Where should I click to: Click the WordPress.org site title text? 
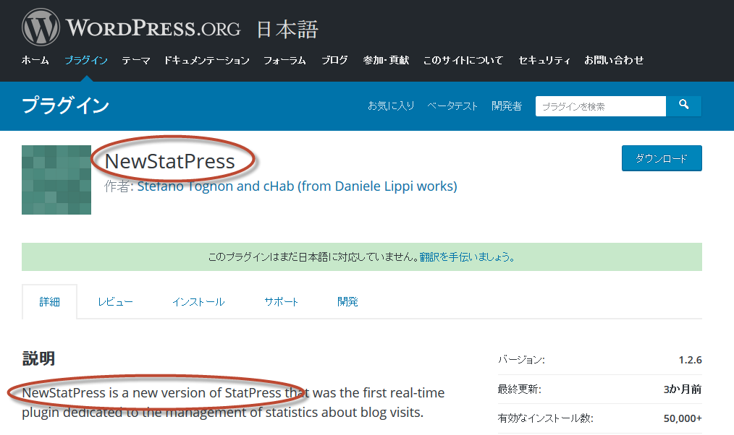[153, 27]
